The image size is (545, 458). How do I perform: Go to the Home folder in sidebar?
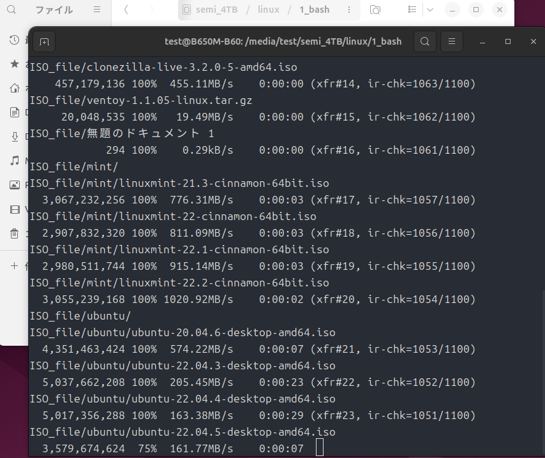[15, 89]
